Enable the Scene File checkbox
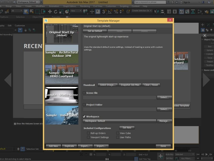 pos(84,93)
